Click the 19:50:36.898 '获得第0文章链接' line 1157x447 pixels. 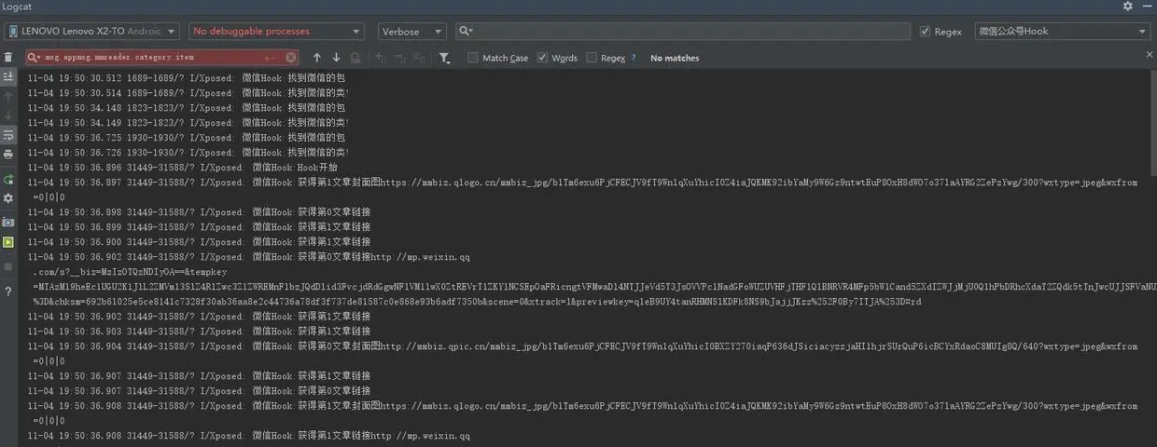(199, 211)
